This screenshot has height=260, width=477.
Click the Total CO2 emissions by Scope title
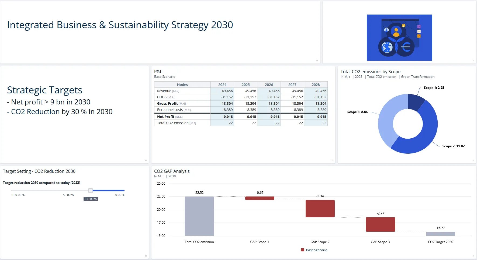371,72
